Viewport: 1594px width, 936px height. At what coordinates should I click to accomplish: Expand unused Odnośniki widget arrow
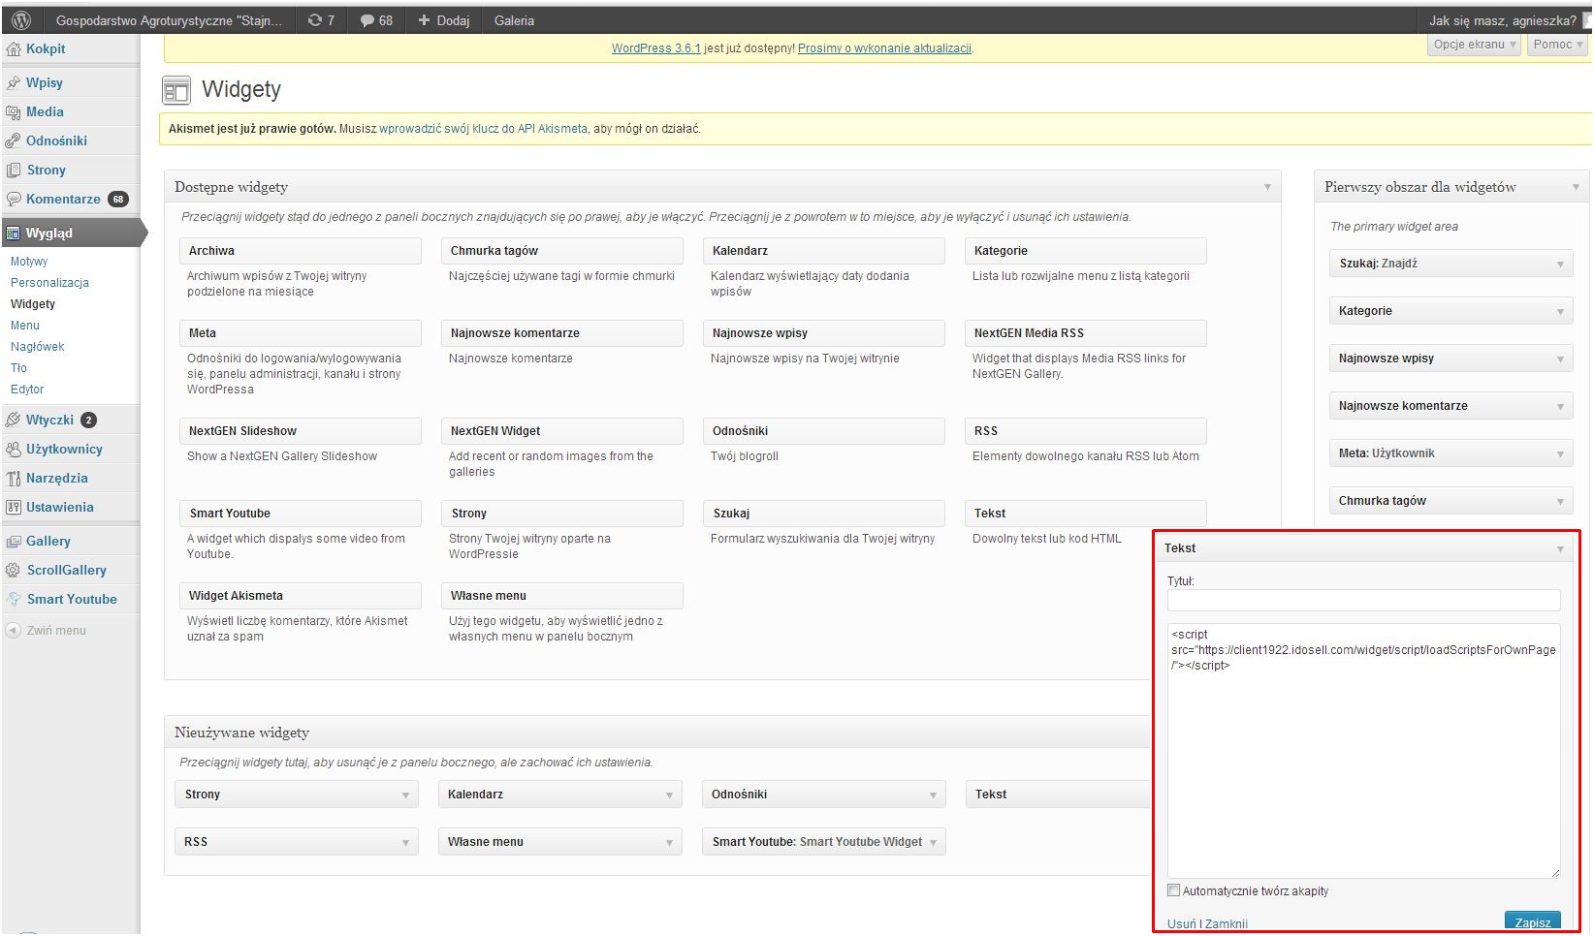(x=933, y=796)
